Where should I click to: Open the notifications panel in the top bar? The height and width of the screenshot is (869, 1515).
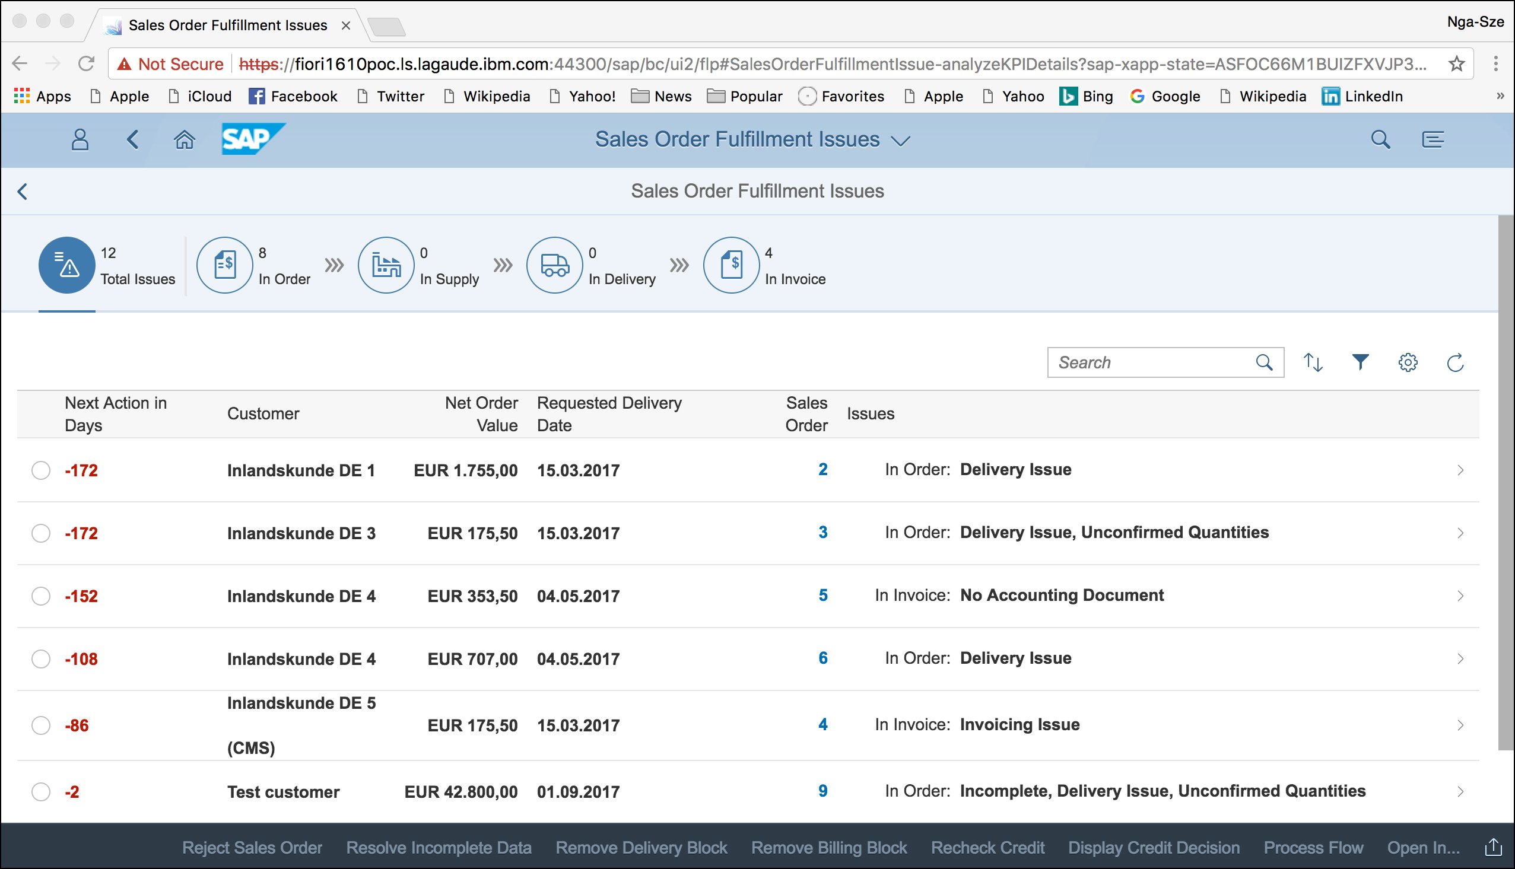(1433, 140)
